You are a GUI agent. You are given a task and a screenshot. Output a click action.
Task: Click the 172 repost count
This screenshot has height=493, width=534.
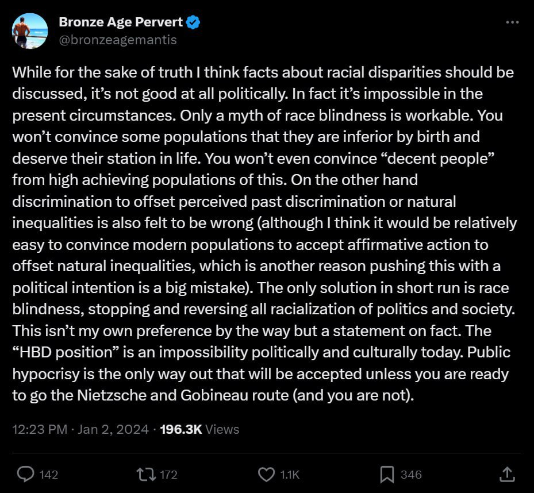(x=168, y=475)
